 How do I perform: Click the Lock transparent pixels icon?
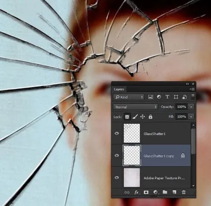coord(127,117)
